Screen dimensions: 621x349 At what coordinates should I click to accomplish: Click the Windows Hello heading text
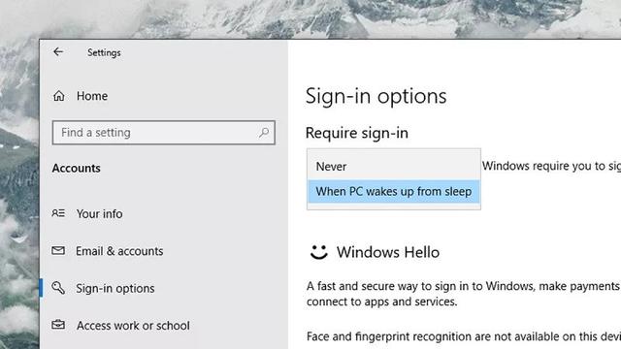pyautogui.click(x=388, y=252)
